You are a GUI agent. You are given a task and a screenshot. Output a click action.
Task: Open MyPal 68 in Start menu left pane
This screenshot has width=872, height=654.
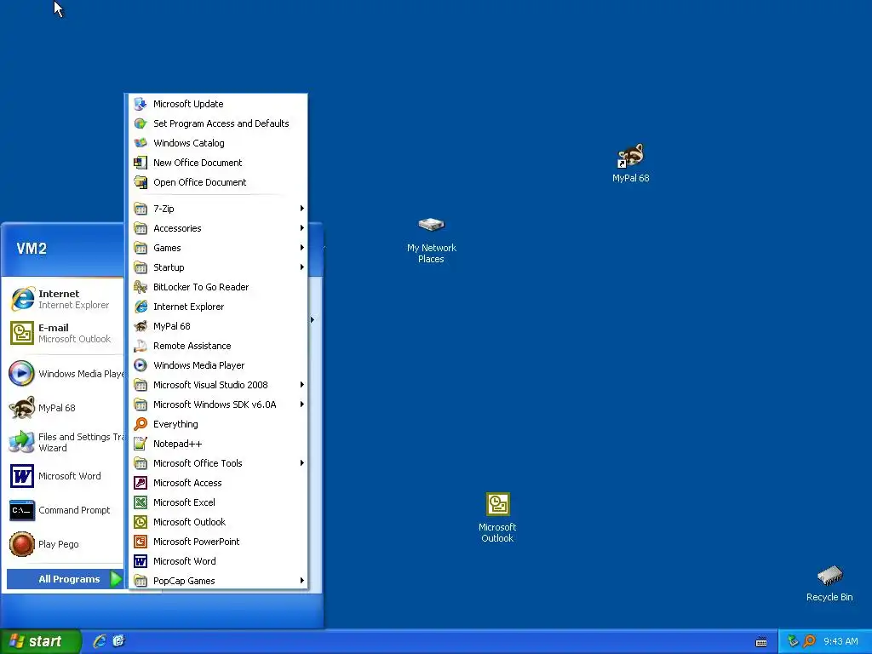(65, 408)
